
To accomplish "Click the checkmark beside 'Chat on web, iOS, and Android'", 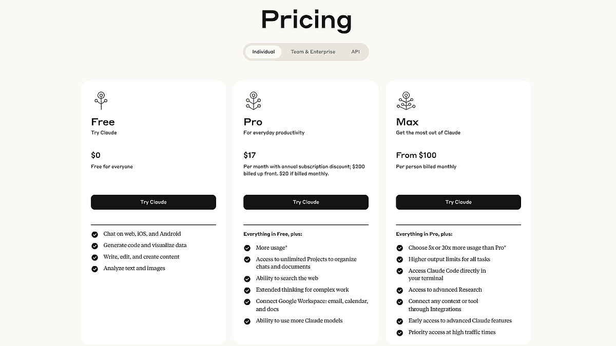I will click(x=94, y=234).
